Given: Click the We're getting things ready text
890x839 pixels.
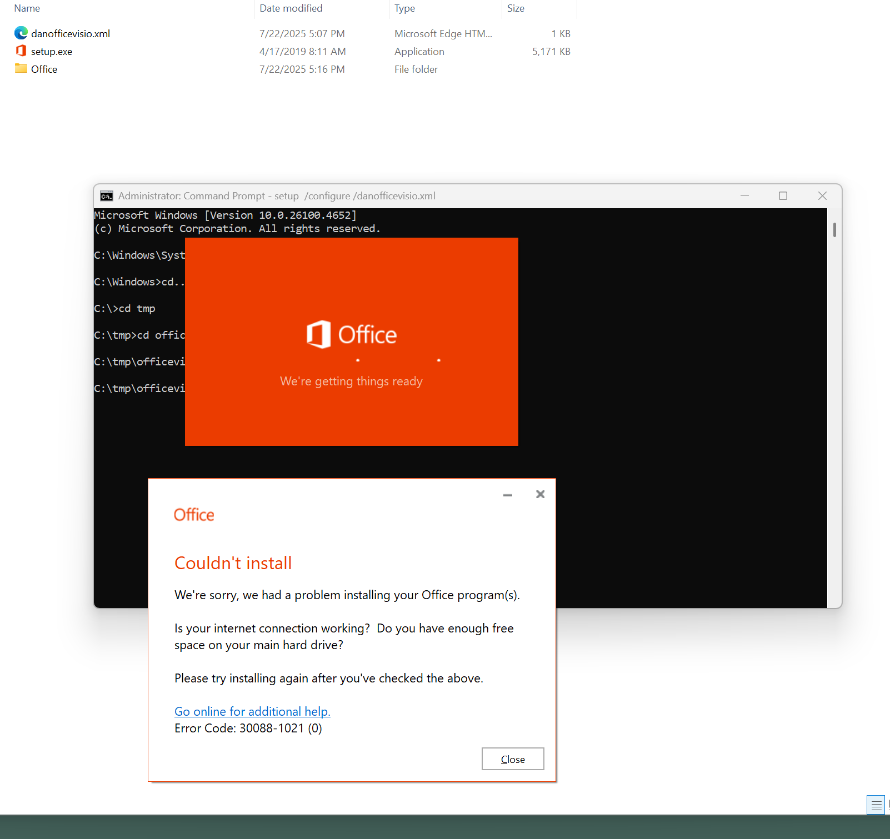Looking at the screenshot, I should (351, 381).
